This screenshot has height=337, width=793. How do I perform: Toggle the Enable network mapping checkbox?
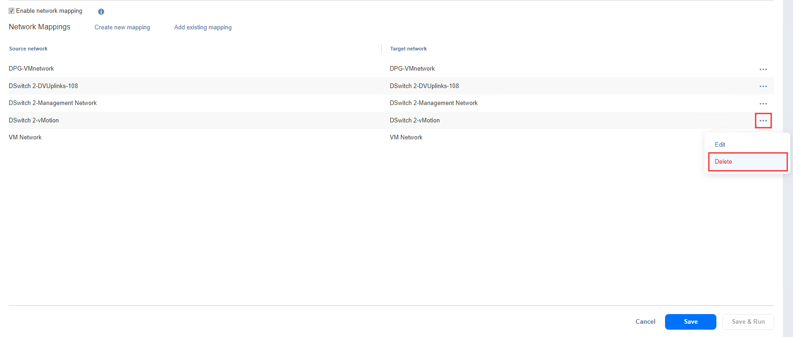(x=11, y=11)
